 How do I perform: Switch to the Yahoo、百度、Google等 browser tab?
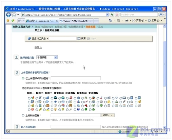pyautogui.click(x=76, y=21)
